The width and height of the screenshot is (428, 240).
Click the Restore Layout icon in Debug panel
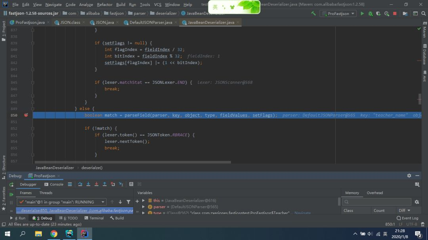[x=417, y=184]
